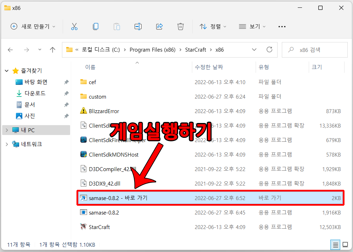The height and width of the screenshot is (252, 353).
Task: Click the custom folder icon
Action: tap(84, 96)
